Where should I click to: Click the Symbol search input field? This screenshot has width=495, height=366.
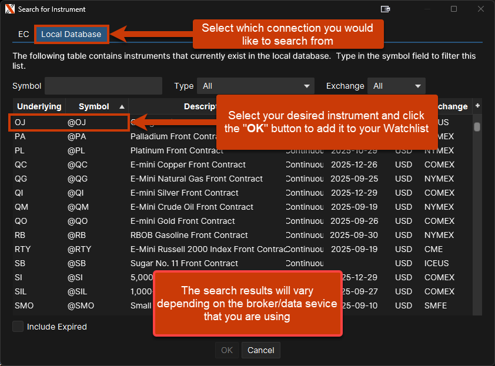103,86
